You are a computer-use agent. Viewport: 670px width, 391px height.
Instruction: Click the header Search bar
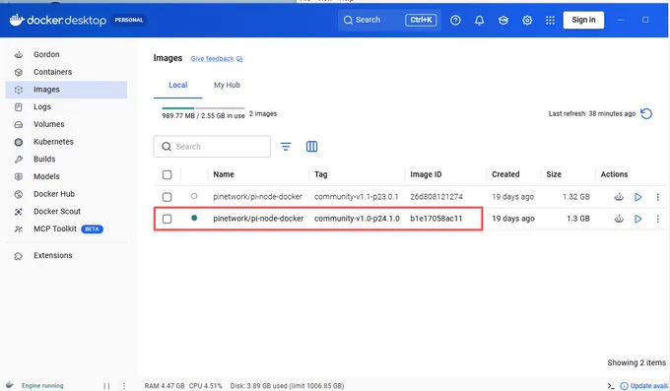pos(389,20)
